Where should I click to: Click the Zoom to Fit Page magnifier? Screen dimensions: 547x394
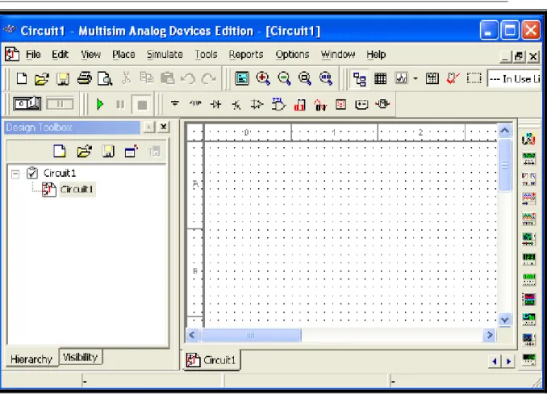[x=325, y=78]
